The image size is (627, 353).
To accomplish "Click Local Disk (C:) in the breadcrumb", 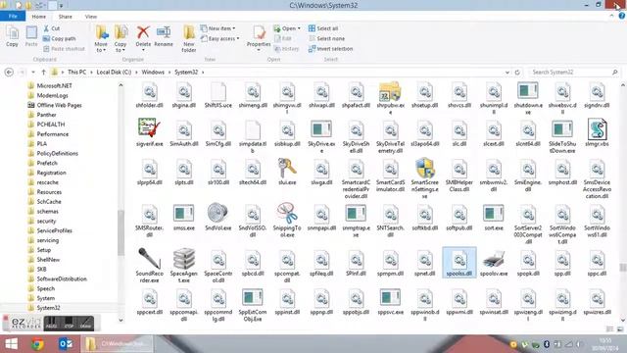I will 114,72.
